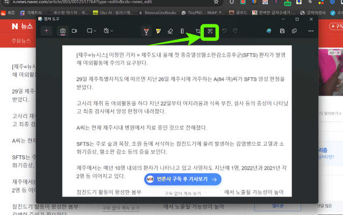Close the ad with the X button
The height and width of the screenshot is (215, 343).
[x=338, y=53]
